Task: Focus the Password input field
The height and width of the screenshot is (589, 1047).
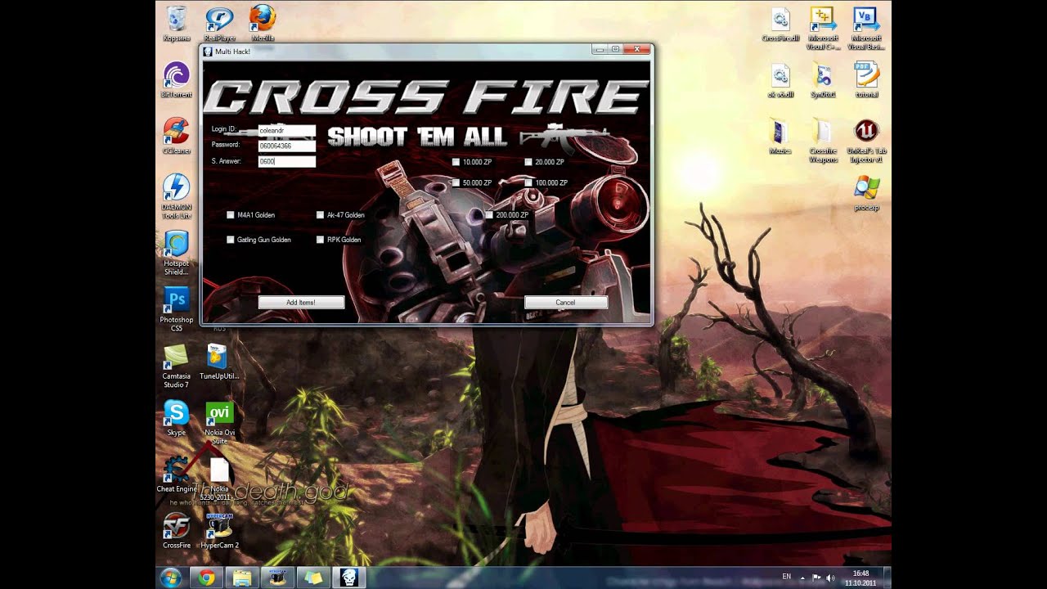Action: tap(286, 146)
